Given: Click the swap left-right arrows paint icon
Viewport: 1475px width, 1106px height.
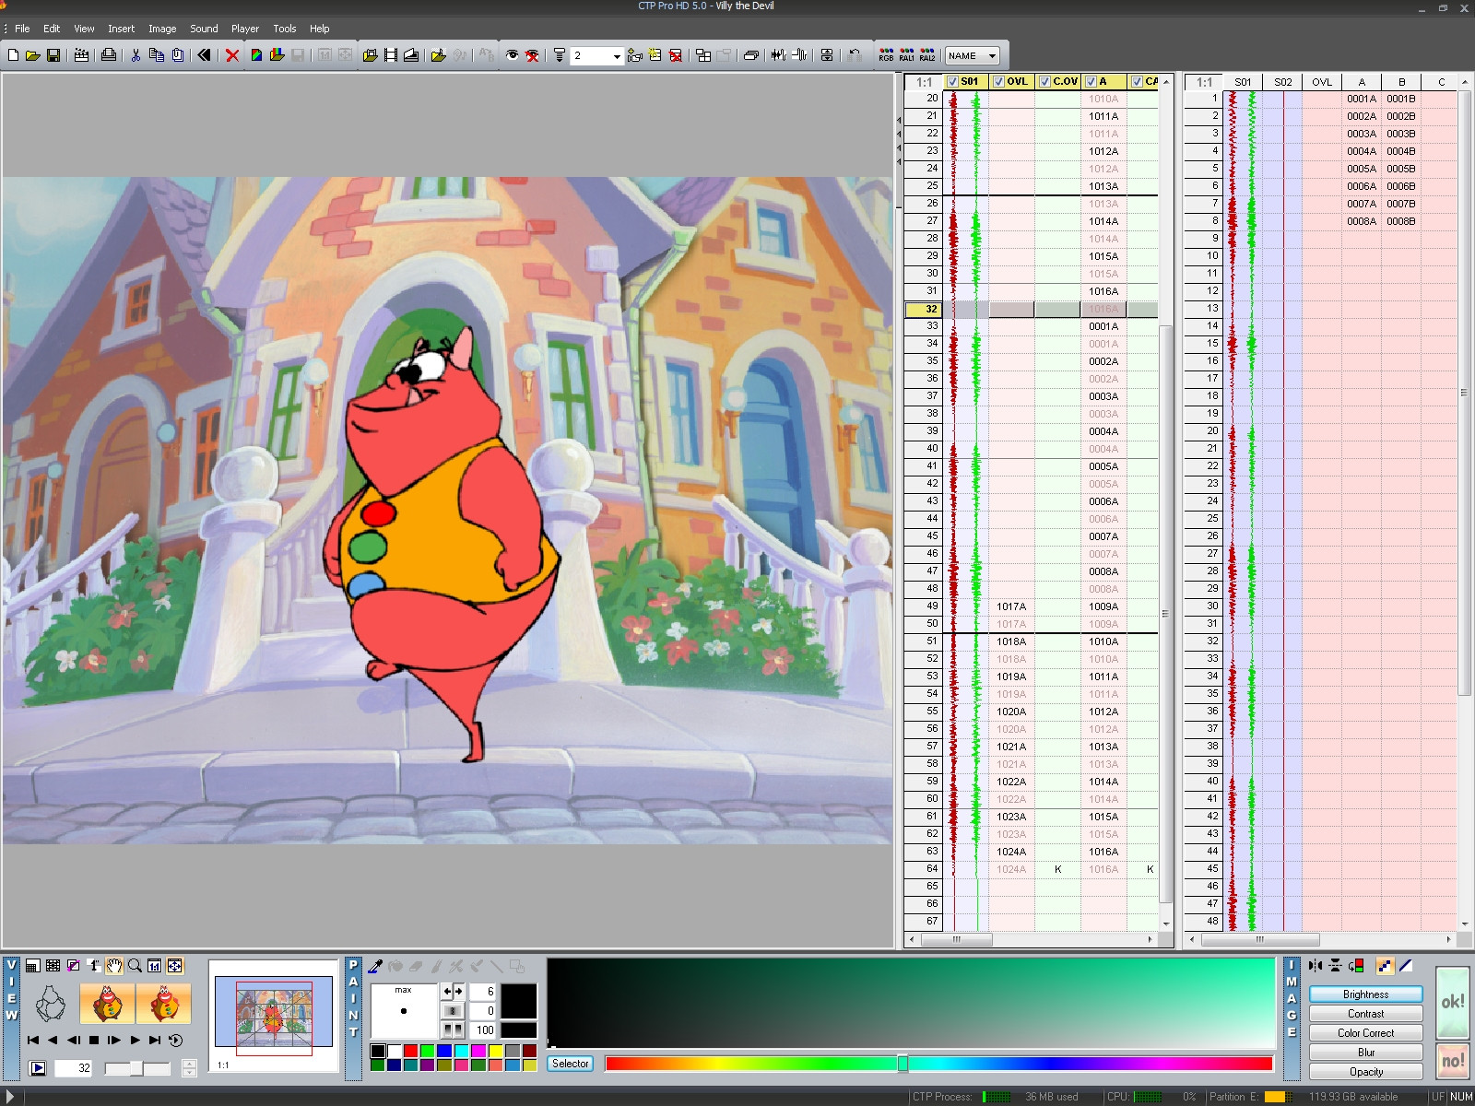Looking at the screenshot, I should coord(453,991).
